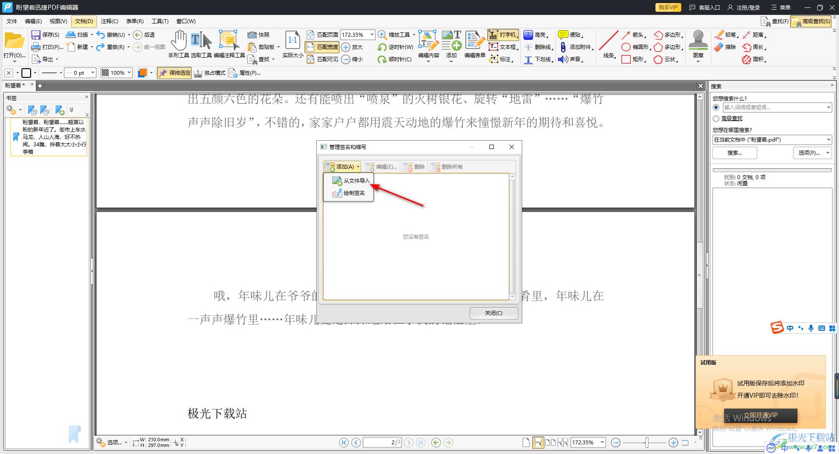Select the Line (线条) drawing tool
The width and height of the screenshot is (839, 454).
click(609, 44)
